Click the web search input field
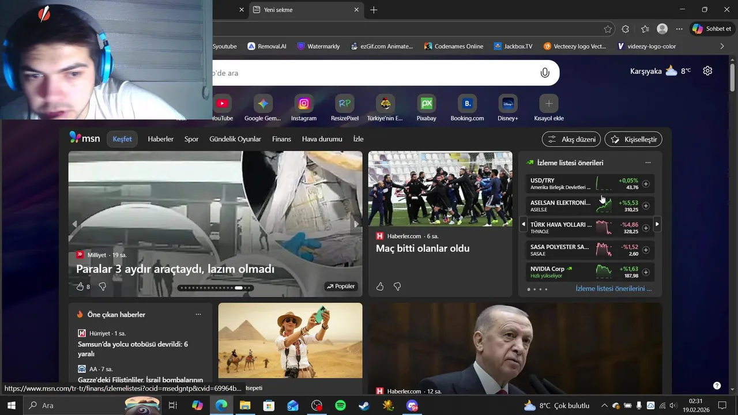Image resolution: width=738 pixels, height=415 pixels. [x=369, y=73]
